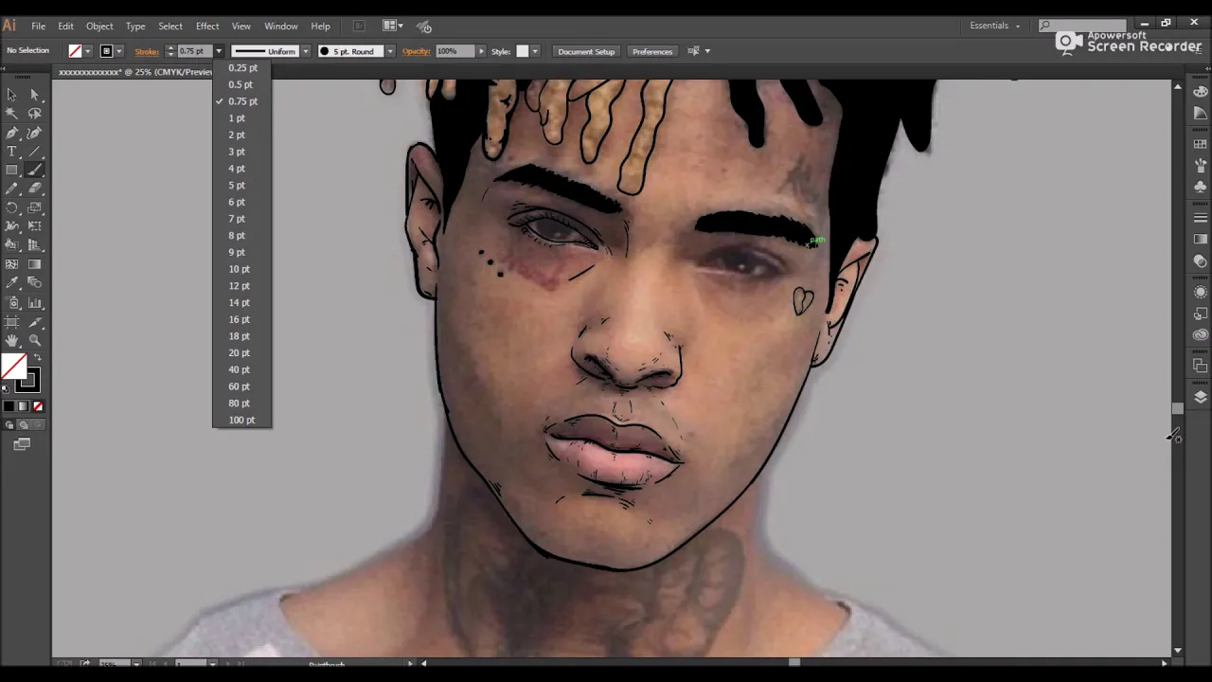Open the File menu
This screenshot has height=682, width=1212.
(x=38, y=26)
